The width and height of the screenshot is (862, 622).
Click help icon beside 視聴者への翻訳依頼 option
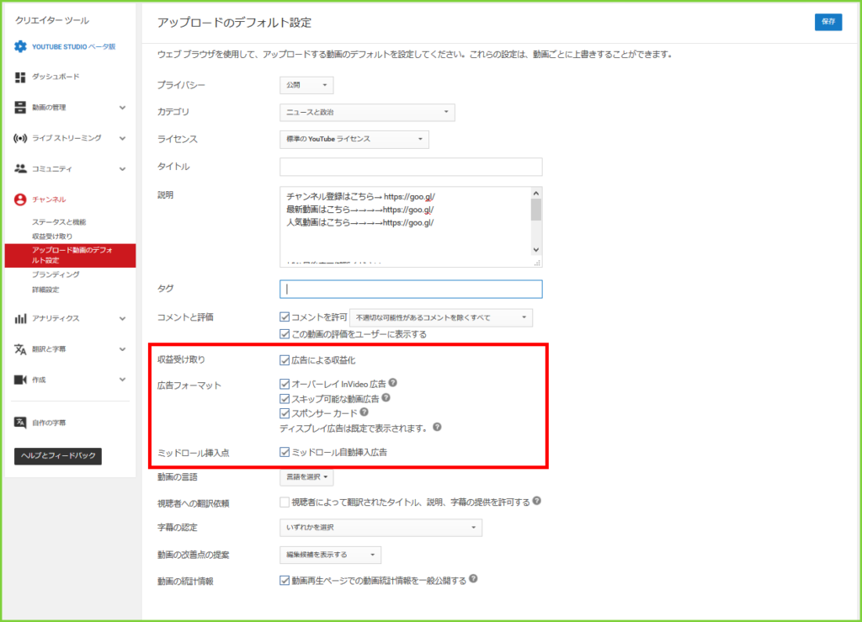[537, 501]
